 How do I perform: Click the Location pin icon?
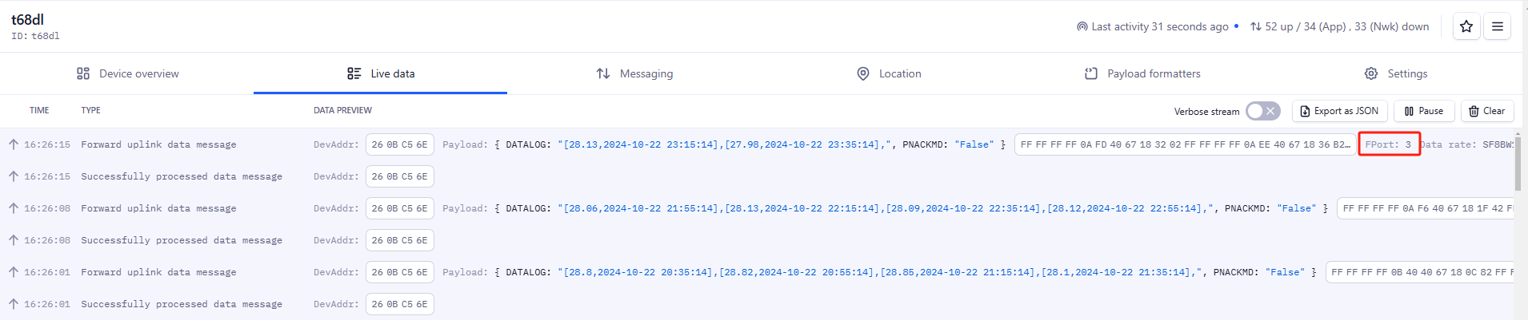[863, 73]
